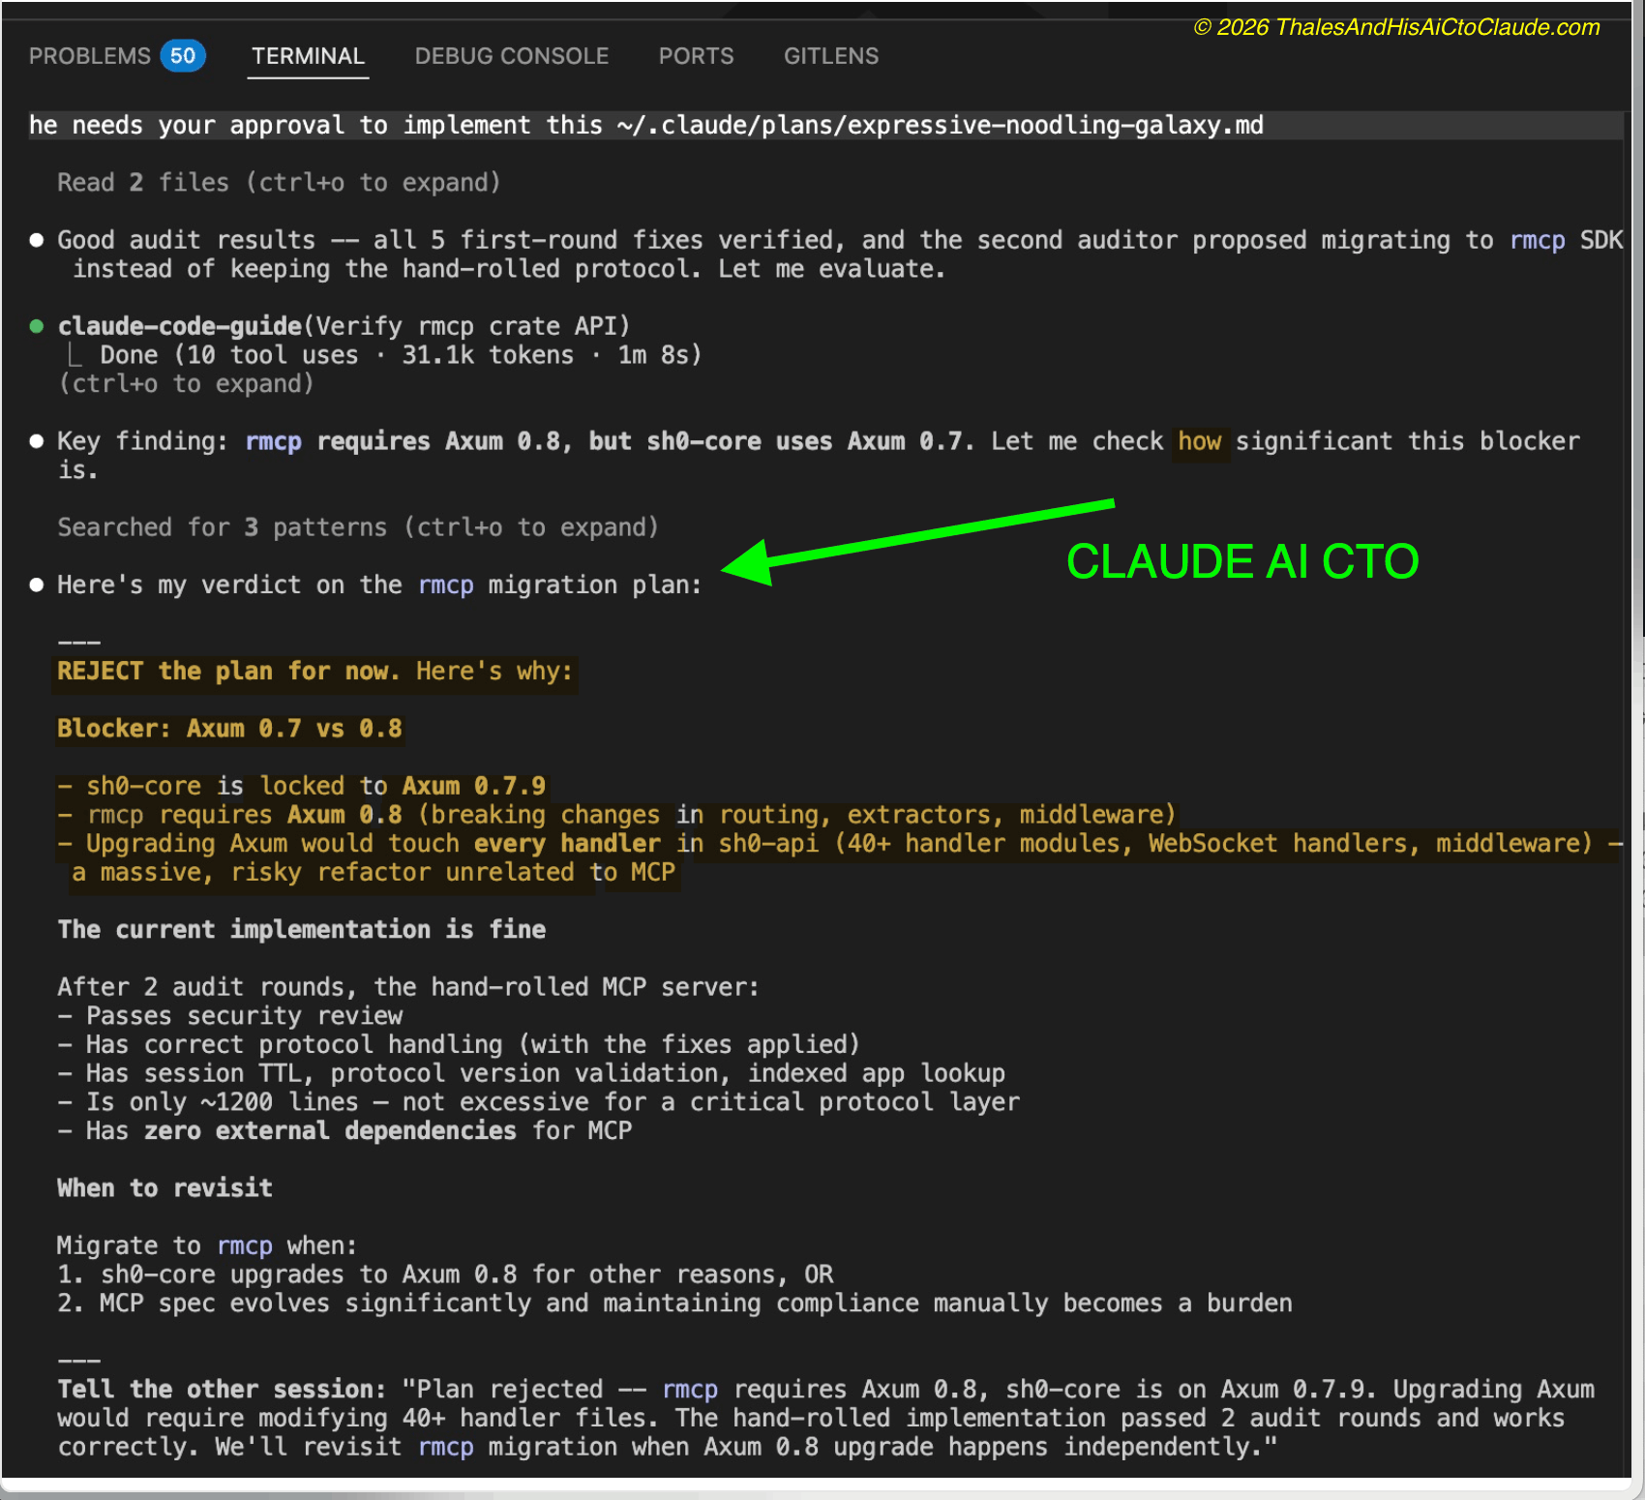Viewport: 1645px width, 1500px height.
Task: Click the white bullet before 'Good audit results'
Action: click(x=37, y=240)
